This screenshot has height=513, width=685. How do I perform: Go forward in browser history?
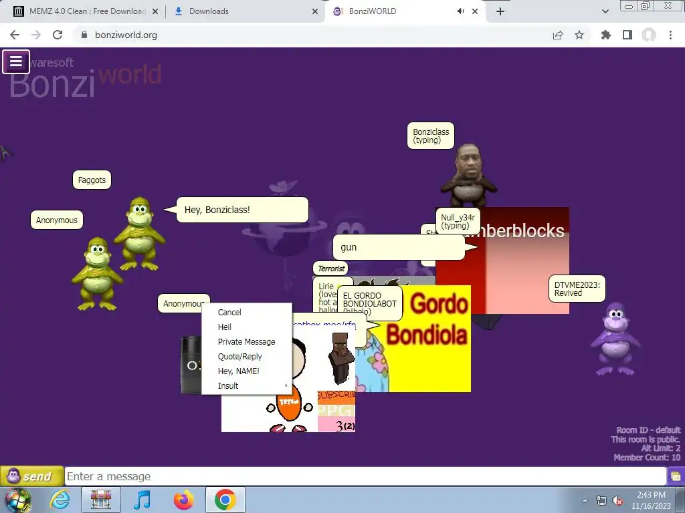click(x=36, y=35)
